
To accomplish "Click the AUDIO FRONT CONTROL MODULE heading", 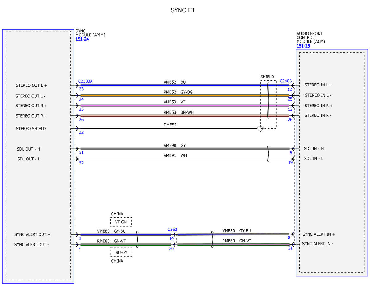I will (311, 37).
